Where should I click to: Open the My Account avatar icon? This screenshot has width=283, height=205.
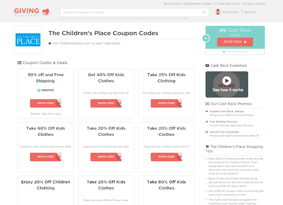[x=218, y=12]
